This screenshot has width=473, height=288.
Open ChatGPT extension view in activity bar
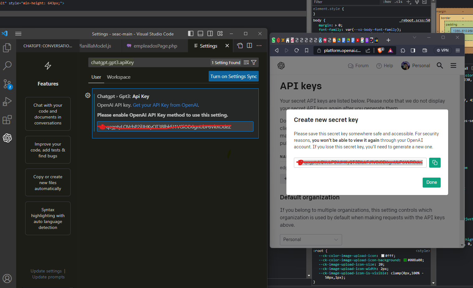(x=7, y=137)
